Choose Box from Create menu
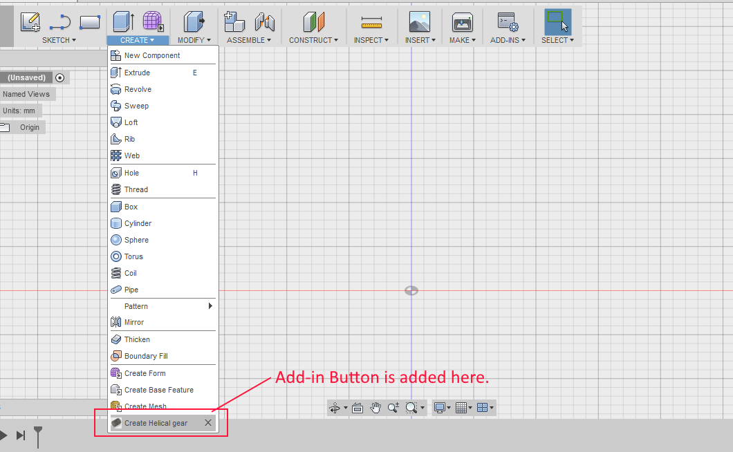 (163, 207)
